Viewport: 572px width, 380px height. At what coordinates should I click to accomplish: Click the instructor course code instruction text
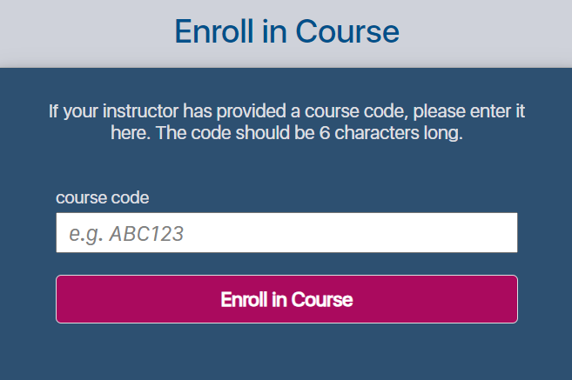(286, 123)
